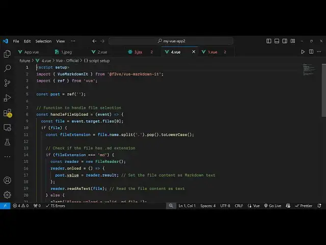Click VS Code logo icon
The width and height of the screenshot is (326, 245).
pos(6,41)
